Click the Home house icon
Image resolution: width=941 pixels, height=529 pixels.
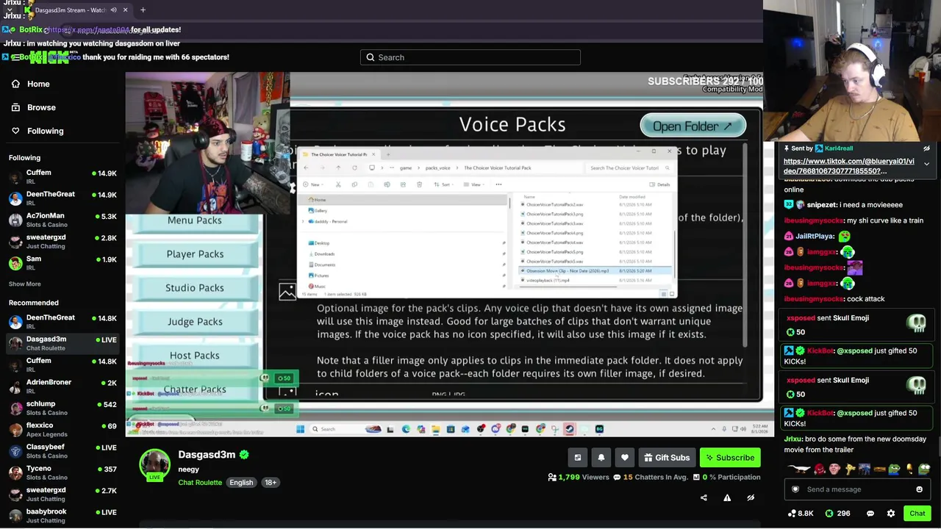coord(15,84)
